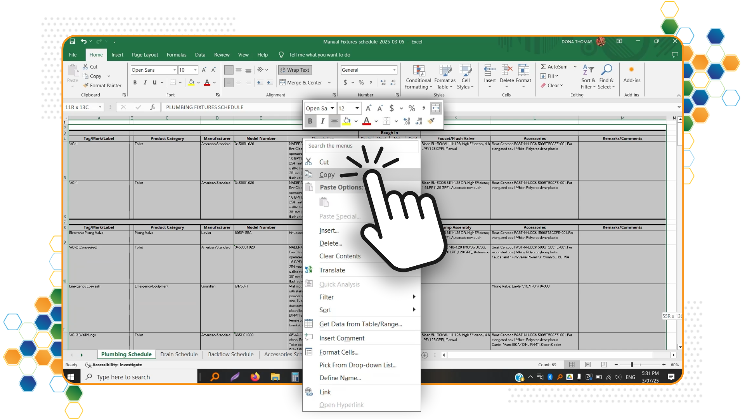This screenshot has width=745, height=419.
Task: Open the ribbon font size dropdown
Action: 195,70
